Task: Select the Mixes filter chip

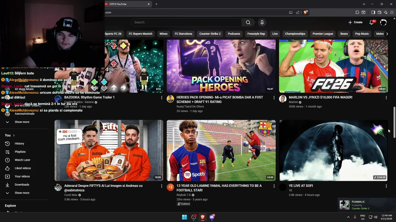Action: (163, 34)
